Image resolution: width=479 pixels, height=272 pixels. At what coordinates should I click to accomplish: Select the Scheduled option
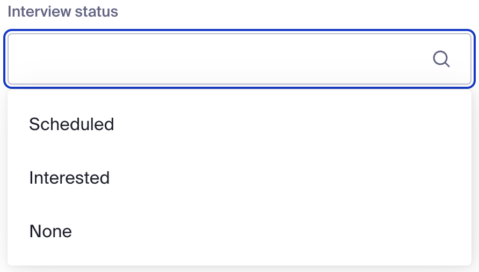tap(71, 124)
